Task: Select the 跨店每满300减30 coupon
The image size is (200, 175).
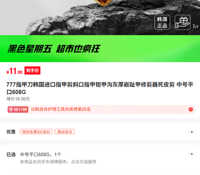Action: click(x=36, y=132)
